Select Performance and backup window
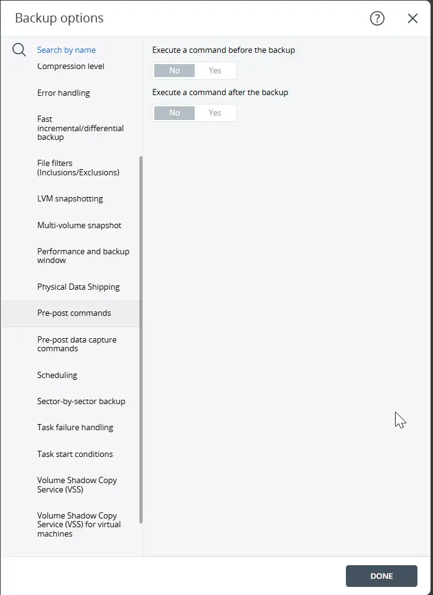The height and width of the screenshot is (595, 433). coord(83,256)
